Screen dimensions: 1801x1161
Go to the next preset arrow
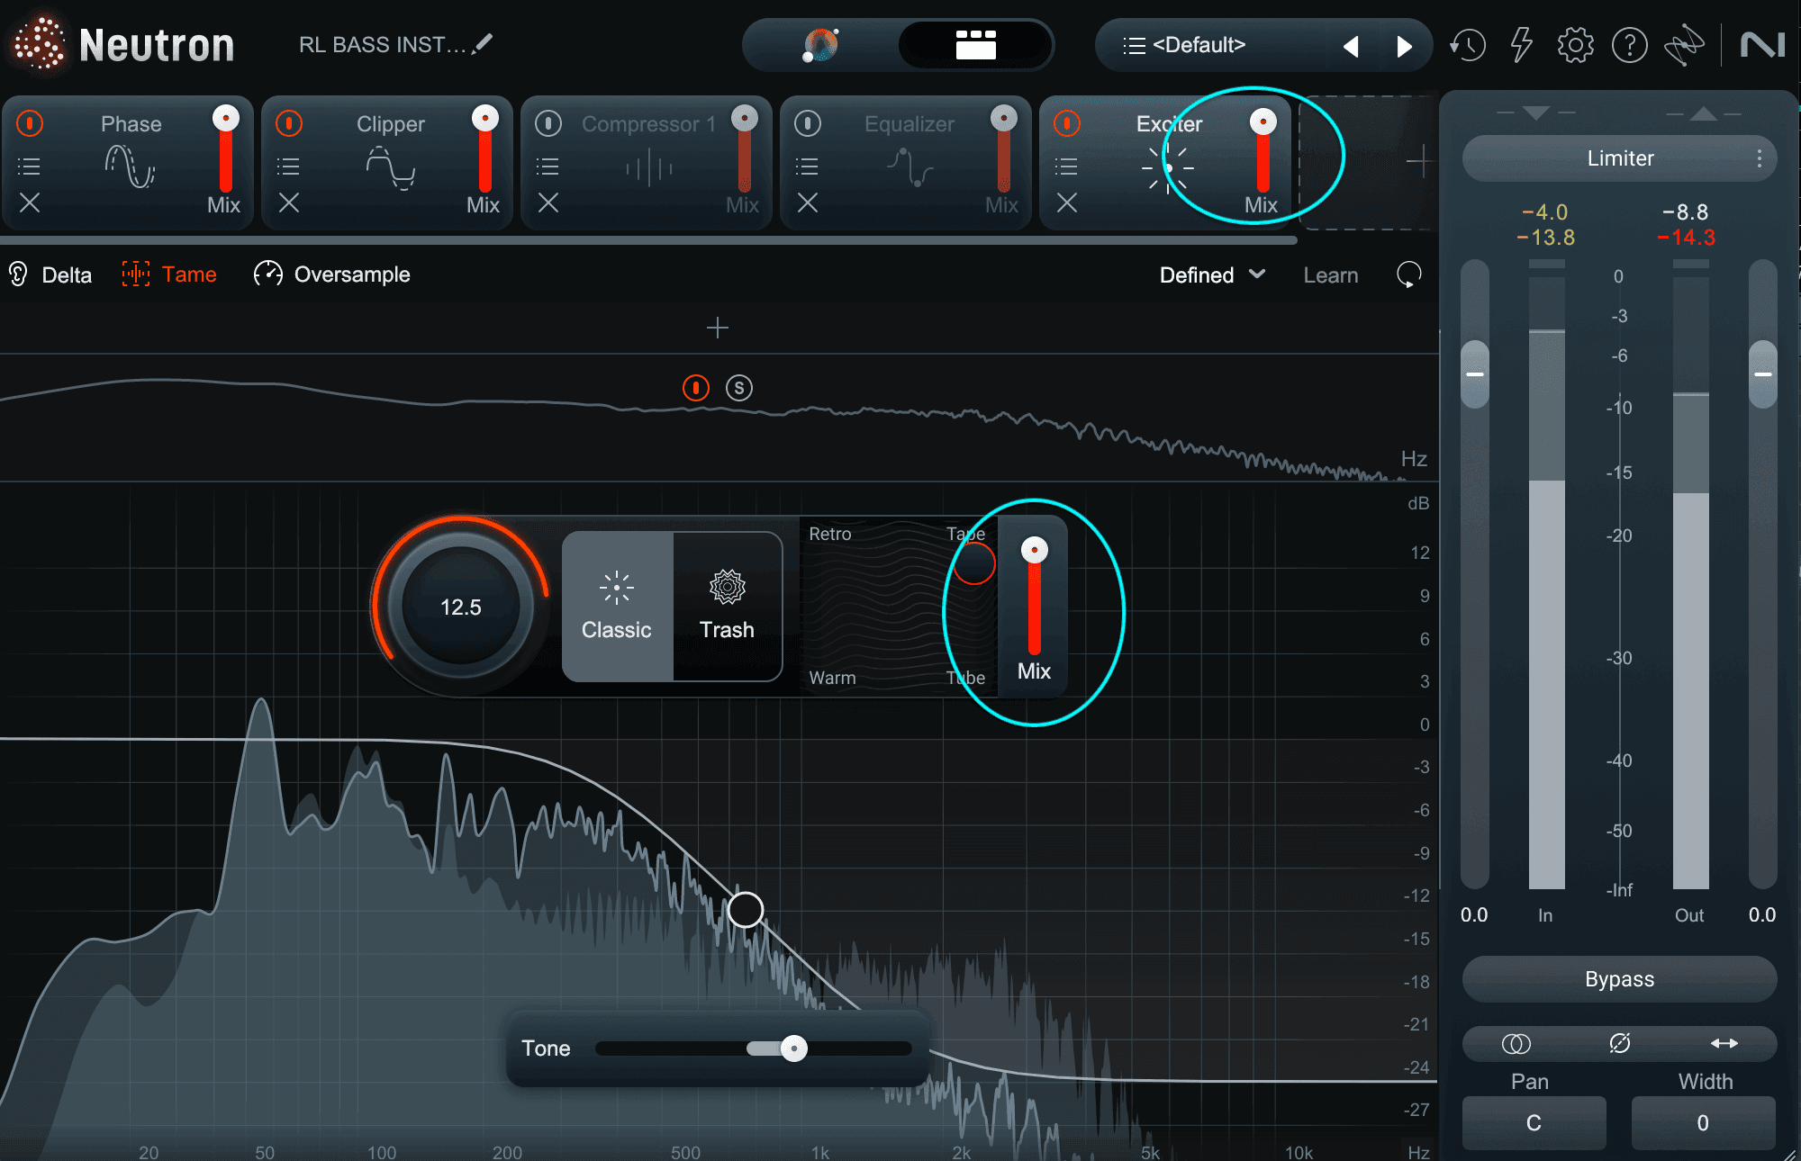(x=1404, y=46)
